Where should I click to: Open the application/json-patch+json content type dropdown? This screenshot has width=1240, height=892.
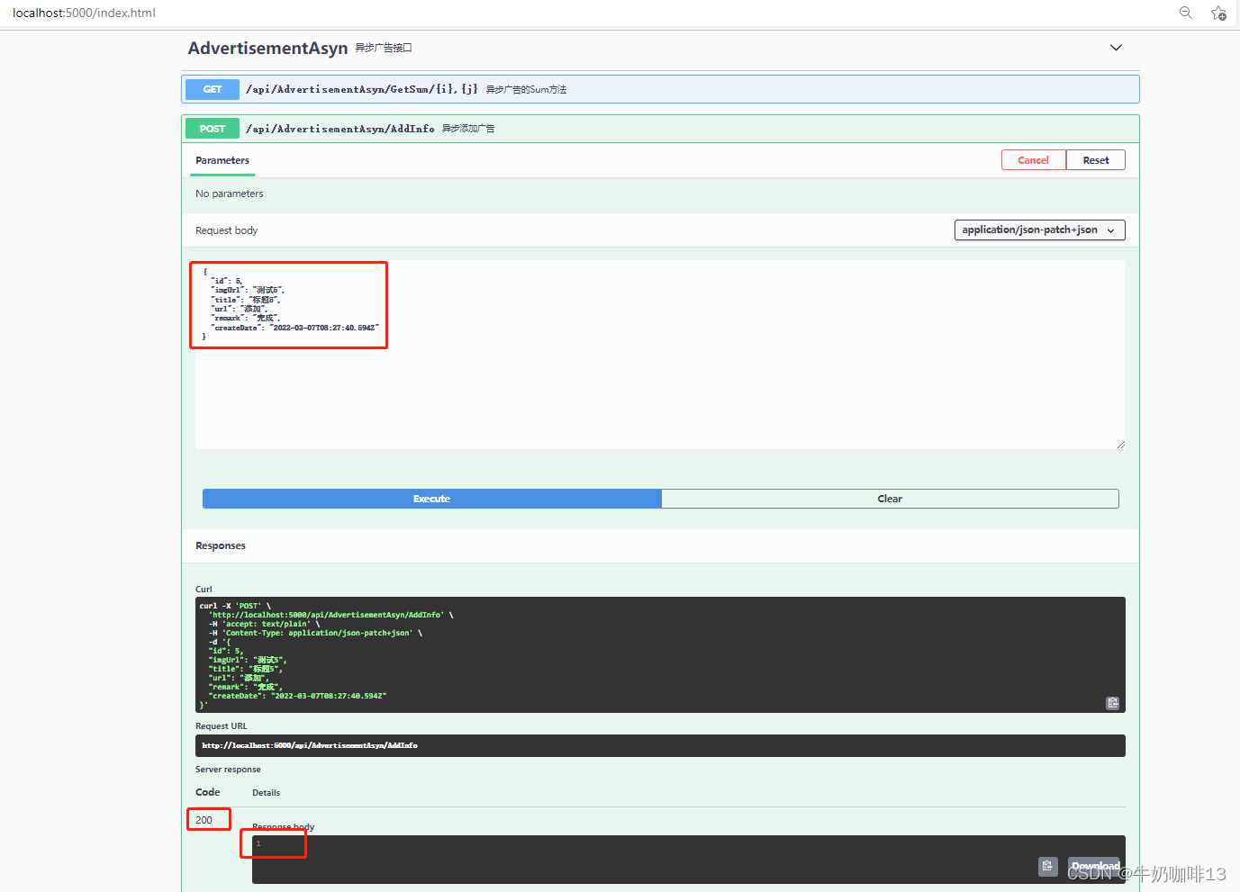pyautogui.click(x=1039, y=230)
